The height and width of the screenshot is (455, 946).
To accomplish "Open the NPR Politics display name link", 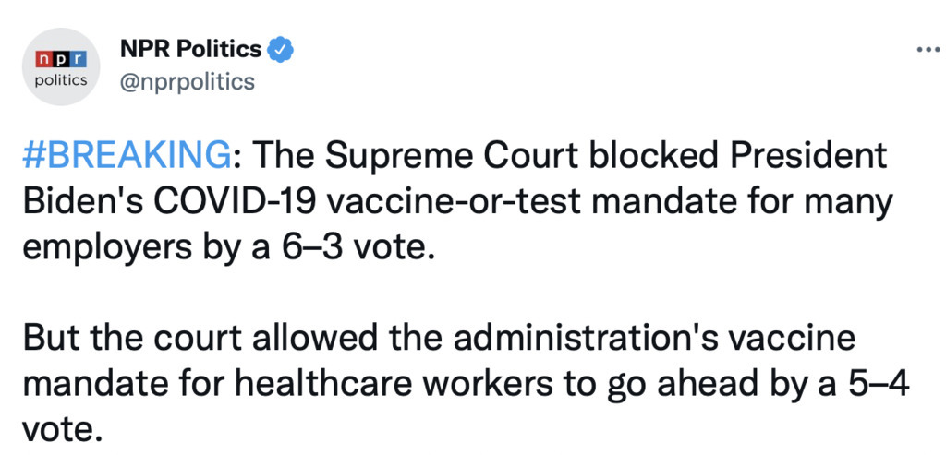I will point(191,49).
